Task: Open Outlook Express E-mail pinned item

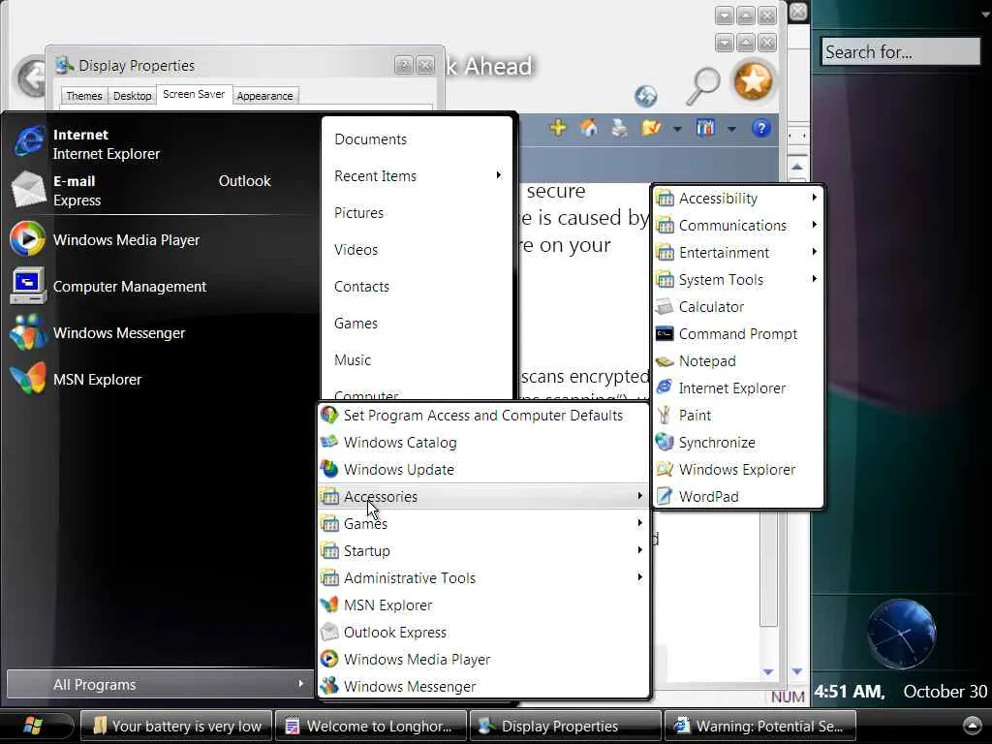Action: [158, 191]
